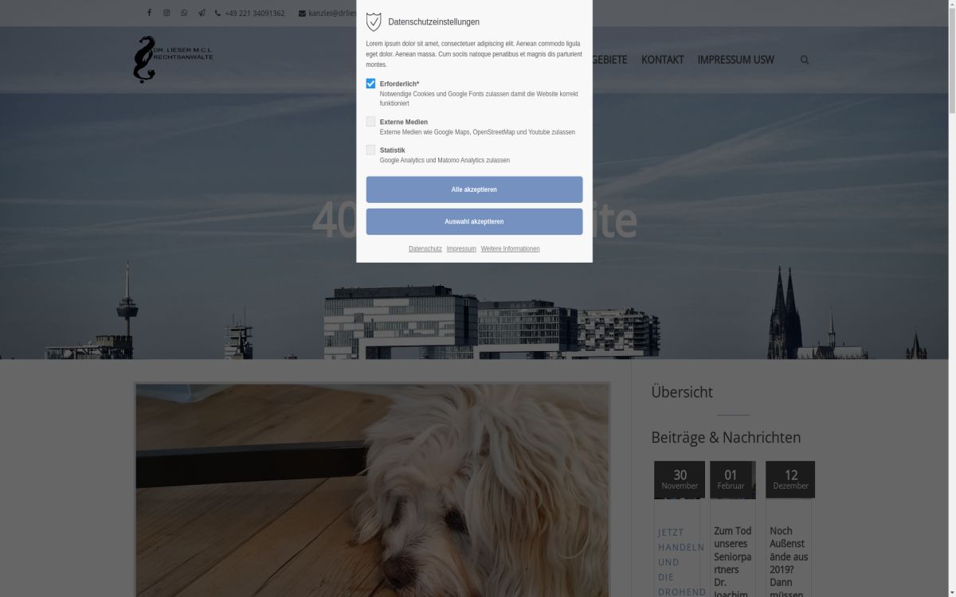Click the Dr. Lieser Rechtsanwälte logo

(172, 60)
